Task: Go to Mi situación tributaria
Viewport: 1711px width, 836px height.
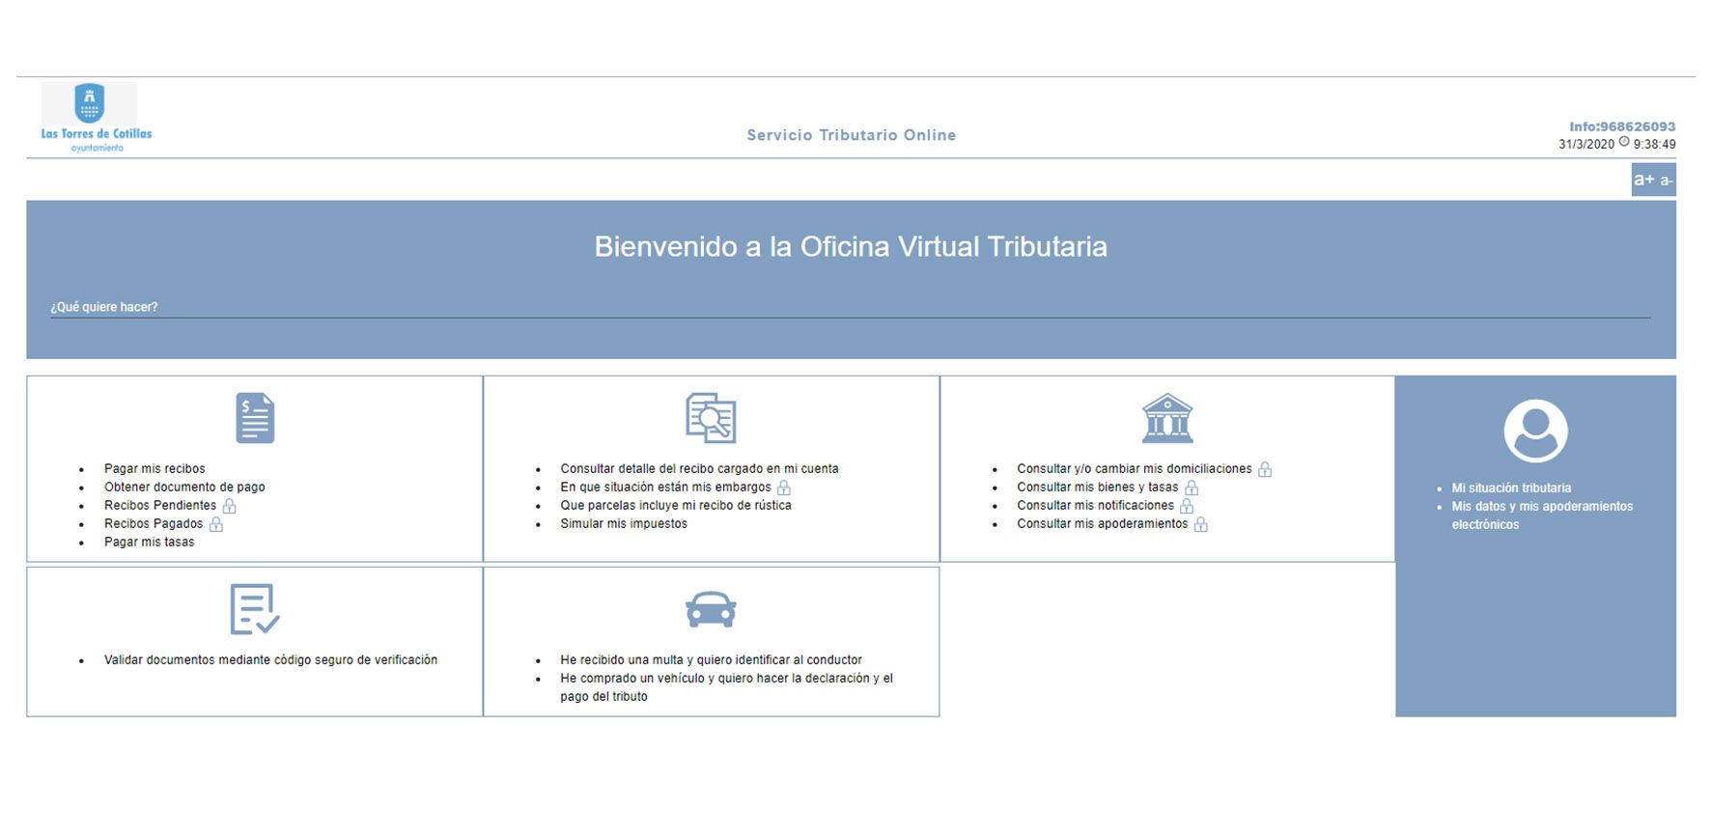Action: 1511,488
